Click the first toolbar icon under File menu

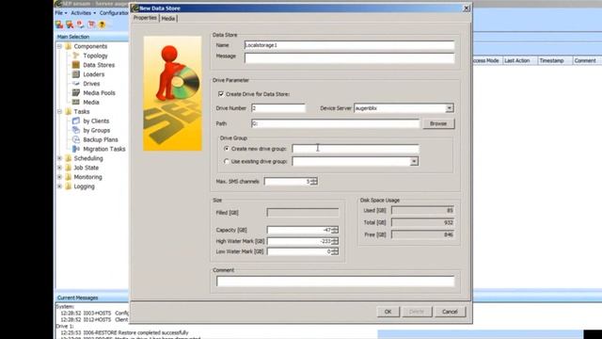pos(59,24)
